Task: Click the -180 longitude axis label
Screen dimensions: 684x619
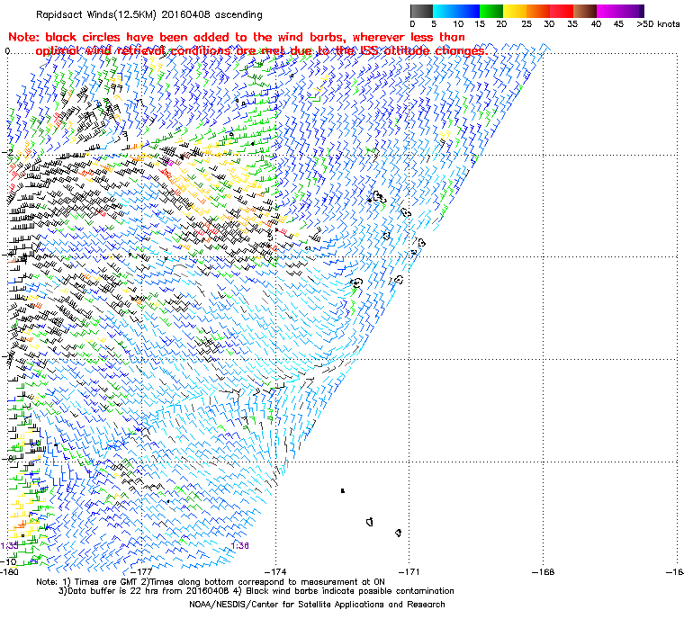Action: (x=10, y=571)
